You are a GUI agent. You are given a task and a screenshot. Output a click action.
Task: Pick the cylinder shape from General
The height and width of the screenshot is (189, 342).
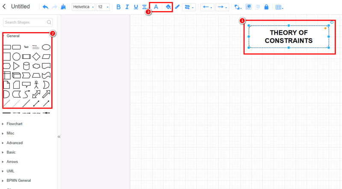click(x=27, y=66)
